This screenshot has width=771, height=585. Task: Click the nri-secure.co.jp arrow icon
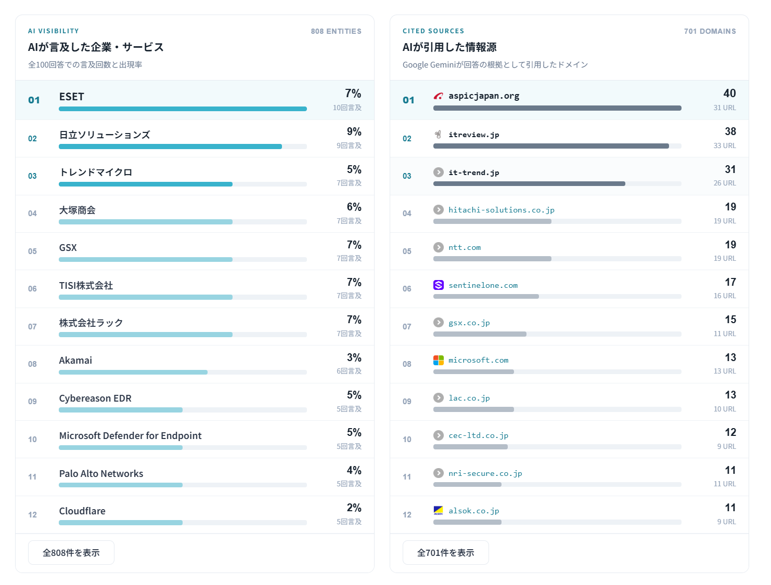[x=439, y=473]
